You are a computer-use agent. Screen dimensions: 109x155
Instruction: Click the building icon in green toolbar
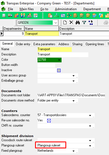tap(4, 15)
